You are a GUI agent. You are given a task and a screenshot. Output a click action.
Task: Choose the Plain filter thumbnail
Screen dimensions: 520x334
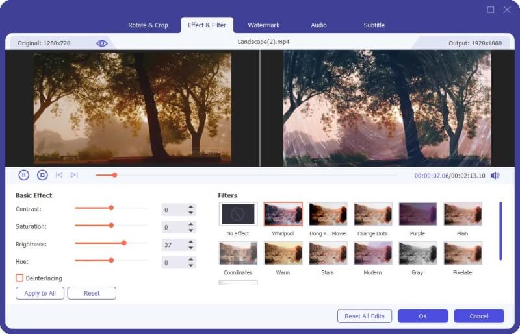pos(463,214)
